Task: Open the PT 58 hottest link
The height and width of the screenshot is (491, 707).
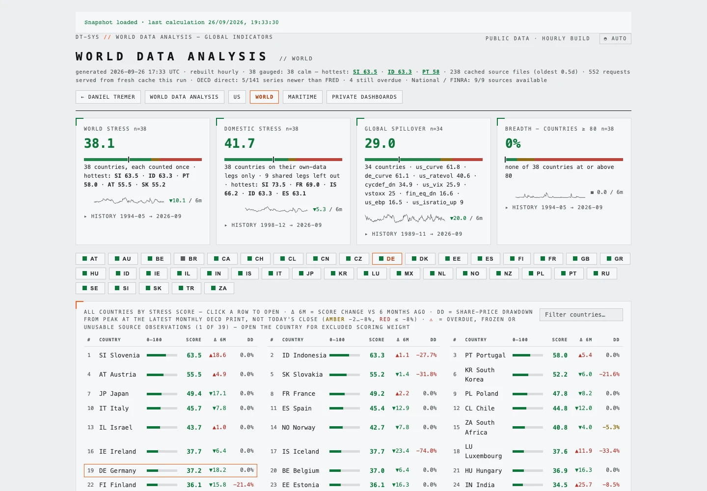Action: [x=431, y=72]
